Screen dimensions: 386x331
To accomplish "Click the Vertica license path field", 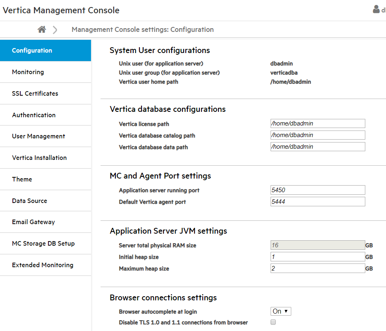I will click(x=318, y=123).
